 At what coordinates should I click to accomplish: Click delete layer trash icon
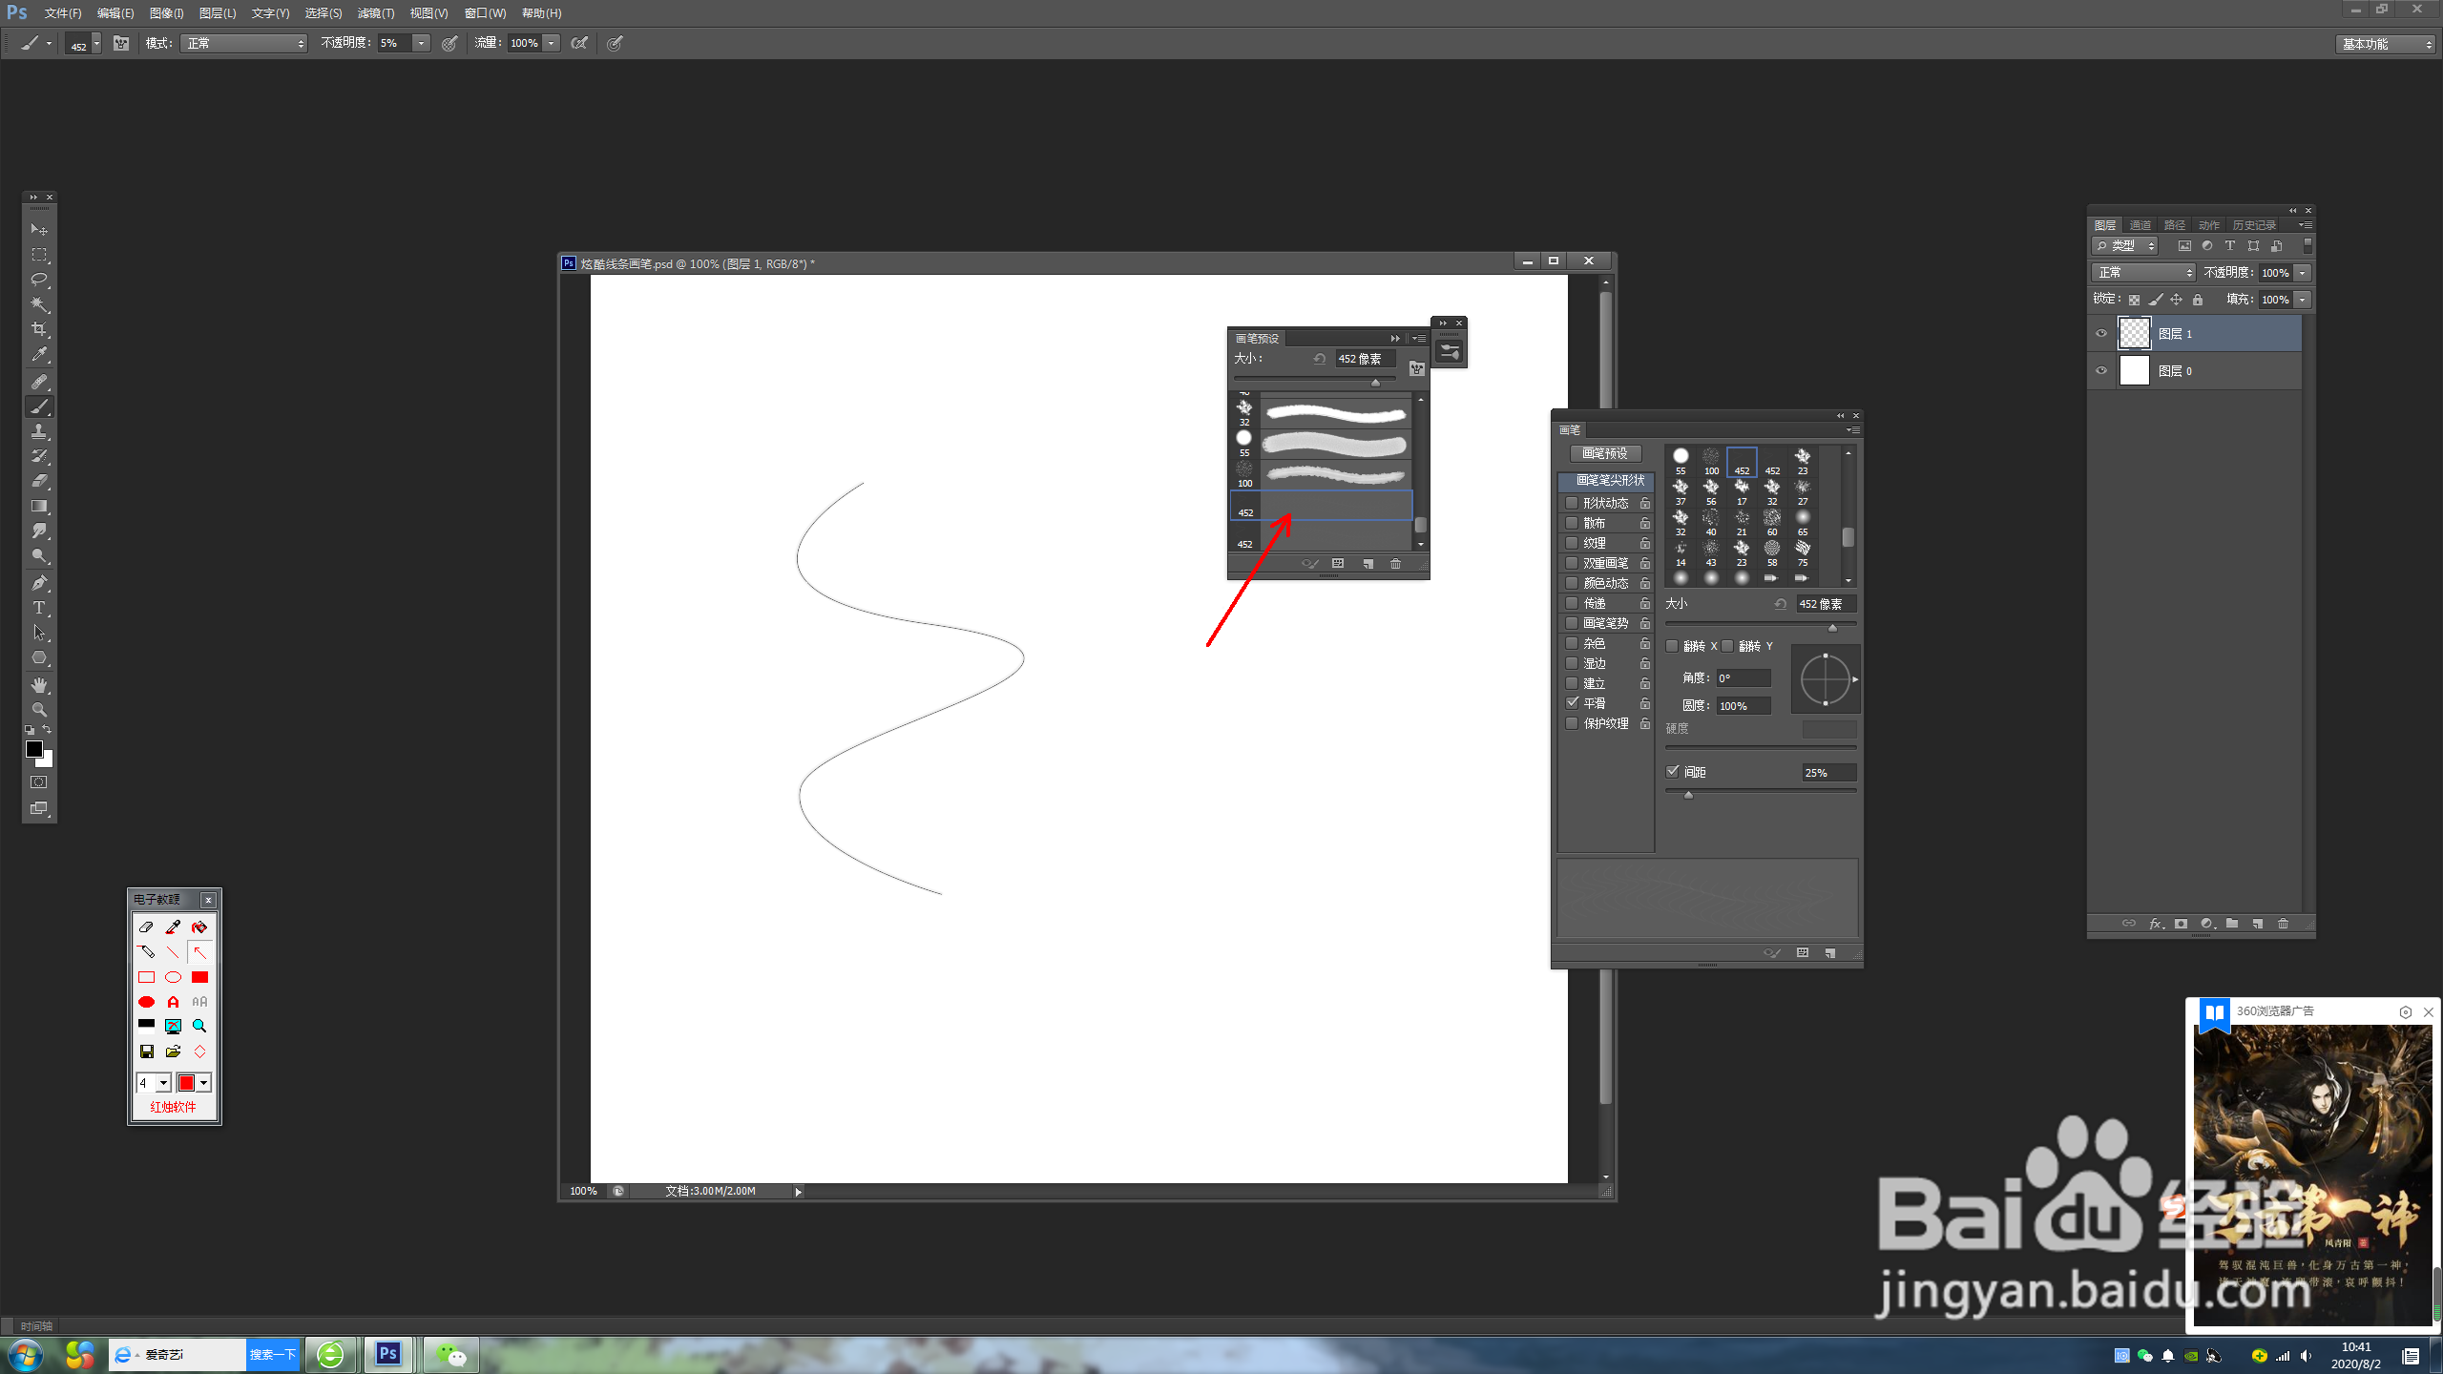2283,924
